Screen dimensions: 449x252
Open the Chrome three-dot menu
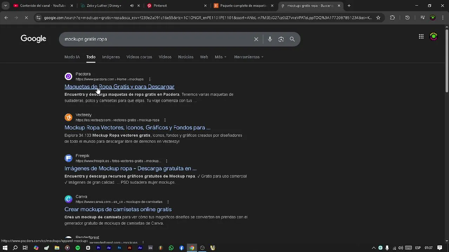(x=443, y=17)
